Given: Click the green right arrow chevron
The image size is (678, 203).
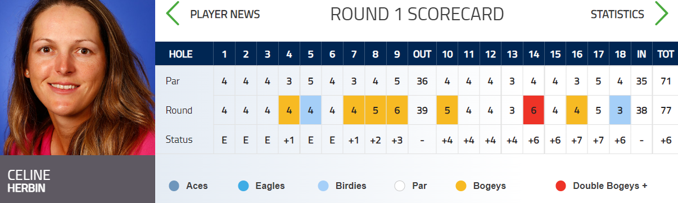Looking at the screenshot, I should click(x=661, y=13).
